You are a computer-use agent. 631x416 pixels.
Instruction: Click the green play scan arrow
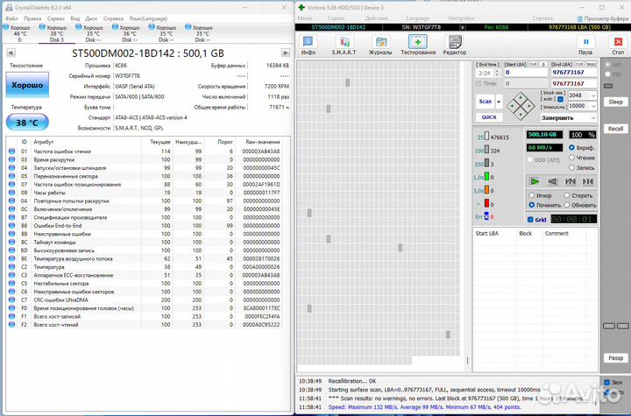[534, 181]
